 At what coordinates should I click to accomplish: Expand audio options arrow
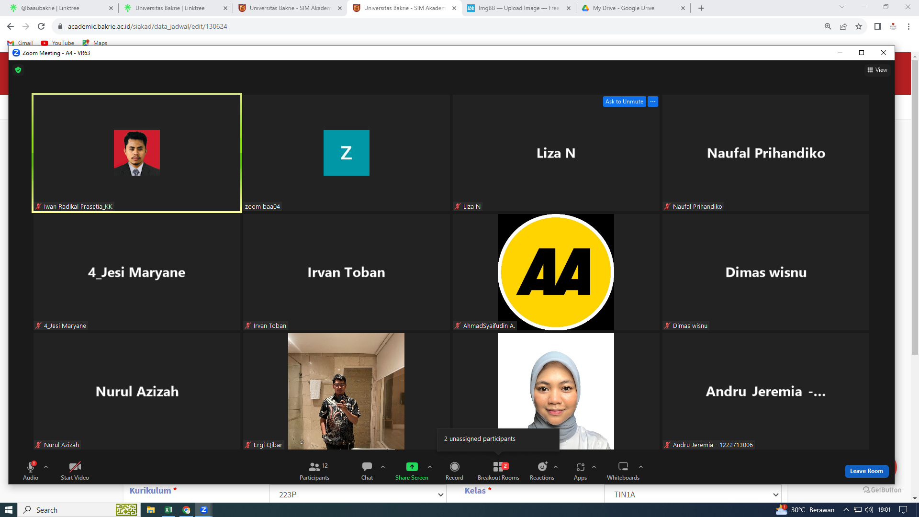[x=46, y=467]
